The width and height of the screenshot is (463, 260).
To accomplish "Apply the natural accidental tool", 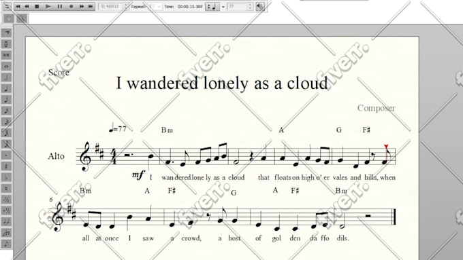I will click(x=7, y=189).
